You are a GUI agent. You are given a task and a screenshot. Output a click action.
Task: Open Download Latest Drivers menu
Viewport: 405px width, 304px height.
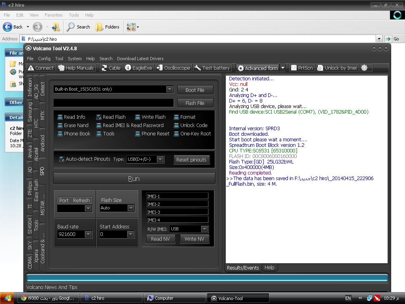(x=140, y=59)
